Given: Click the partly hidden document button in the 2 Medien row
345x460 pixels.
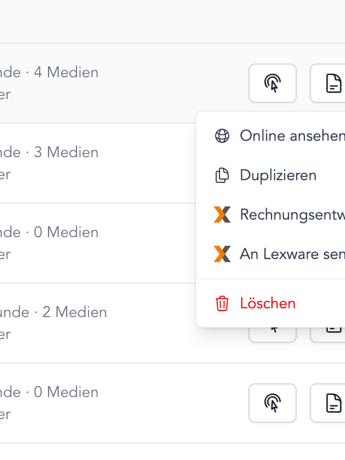Looking at the screenshot, I should [x=328, y=335].
